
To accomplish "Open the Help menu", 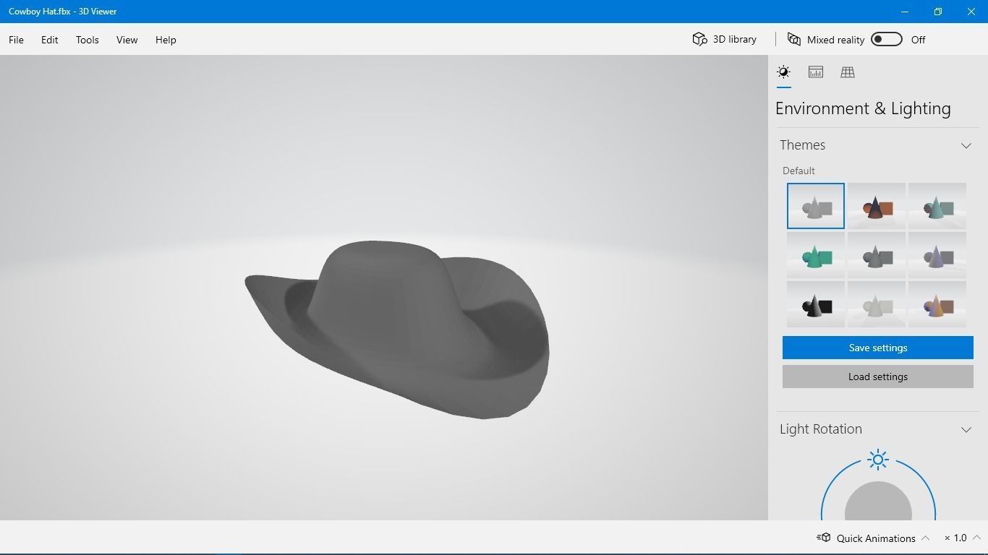I will click(x=166, y=40).
